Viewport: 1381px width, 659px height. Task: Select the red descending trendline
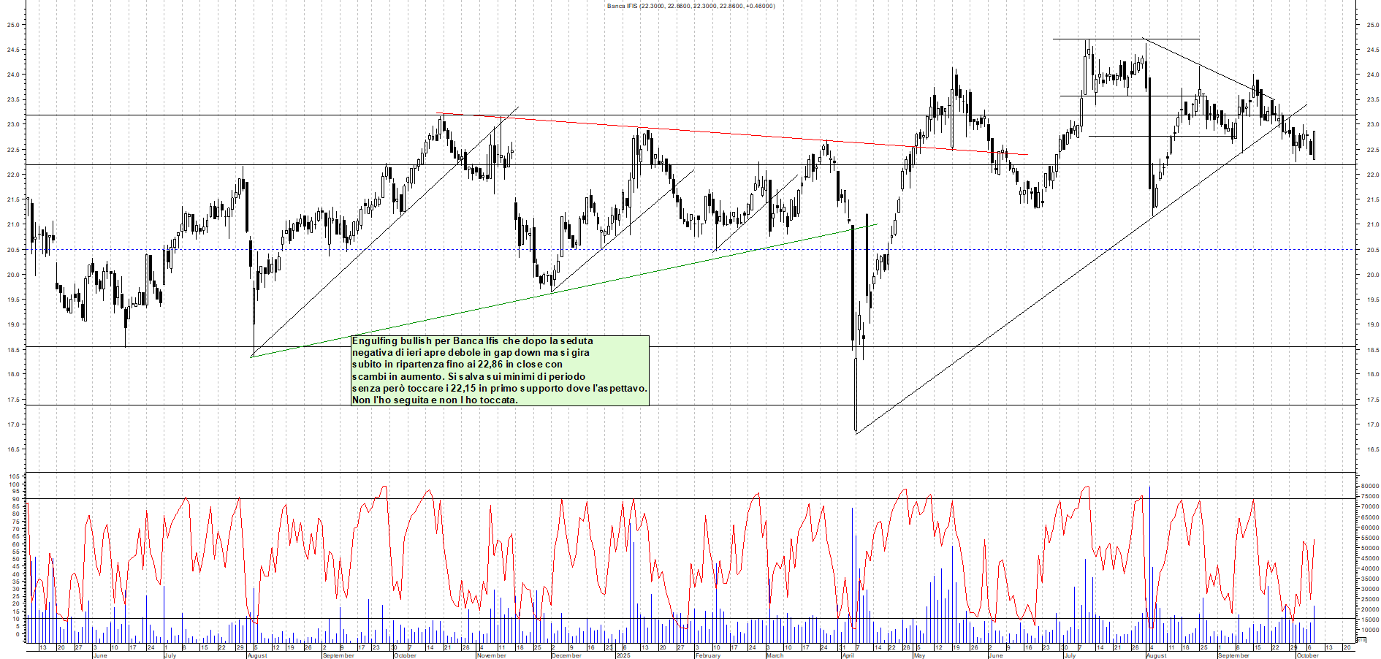pos(731,134)
